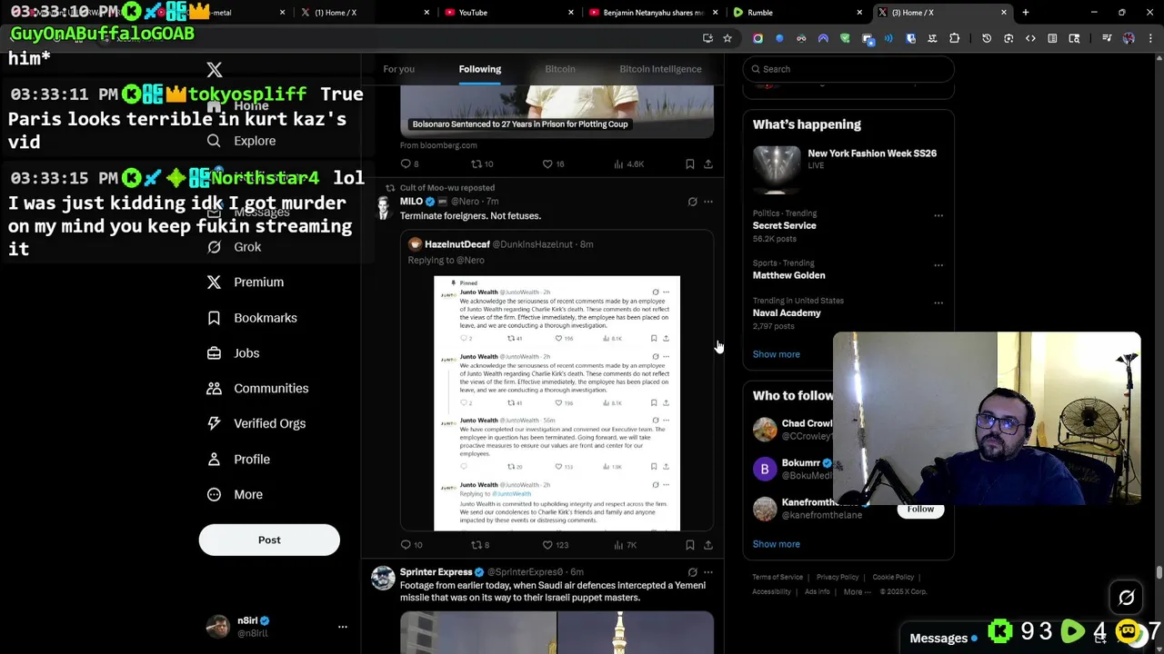
Task: Reply to the MILO post
Action: (411, 545)
